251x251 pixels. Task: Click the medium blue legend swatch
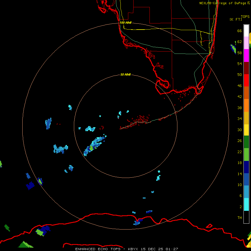246,179
